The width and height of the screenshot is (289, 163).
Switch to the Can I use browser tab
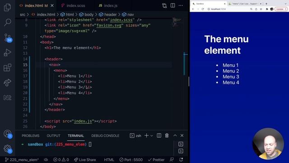pos(245,4)
